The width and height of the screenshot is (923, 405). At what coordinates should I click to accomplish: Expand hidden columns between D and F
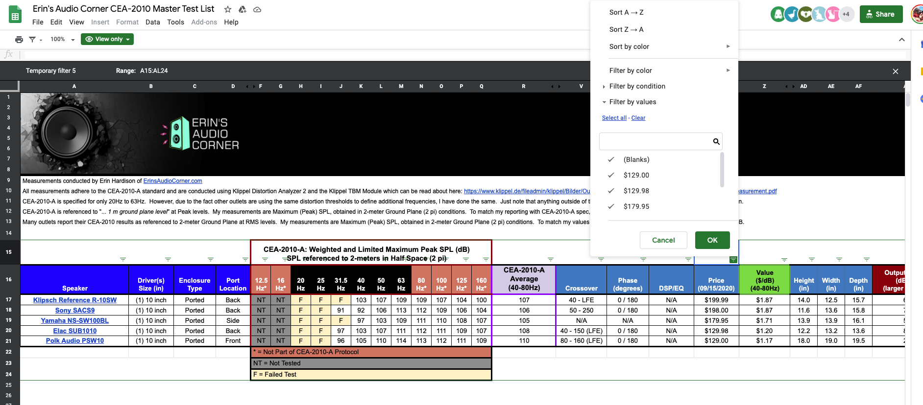[250, 87]
